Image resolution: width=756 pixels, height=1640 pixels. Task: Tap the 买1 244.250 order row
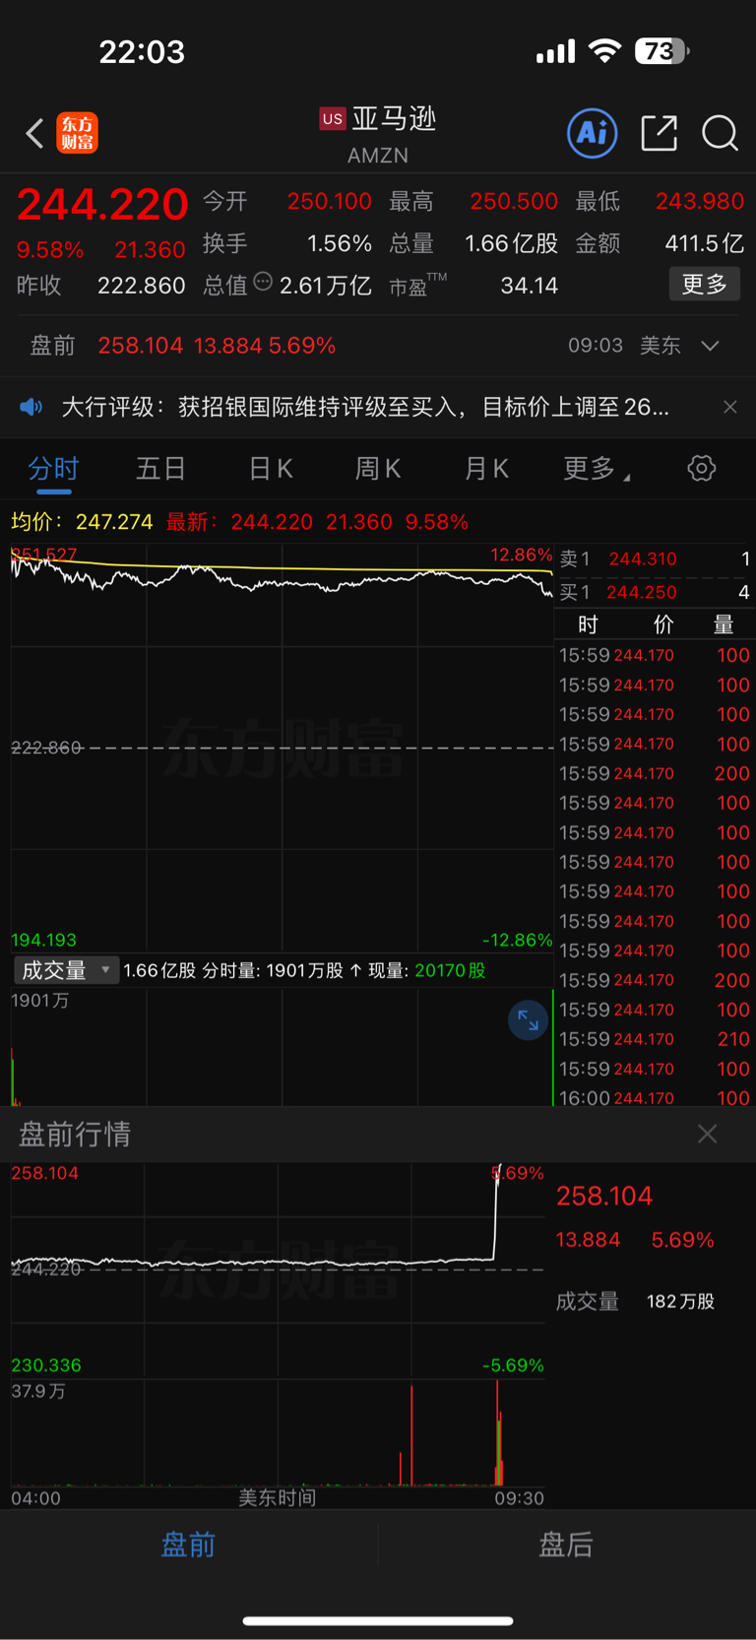(655, 592)
